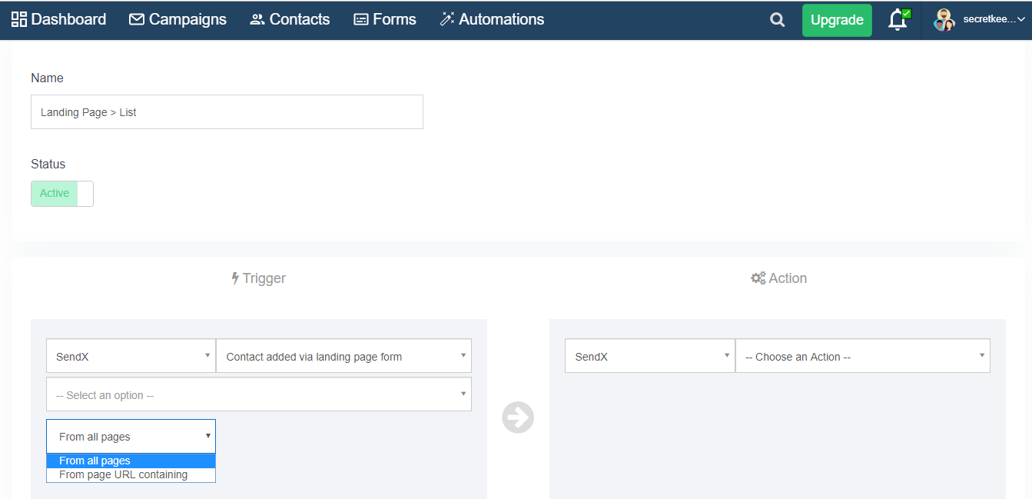Toggle the Active status switch
The height and width of the screenshot is (499, 1032).
point(62,194)
